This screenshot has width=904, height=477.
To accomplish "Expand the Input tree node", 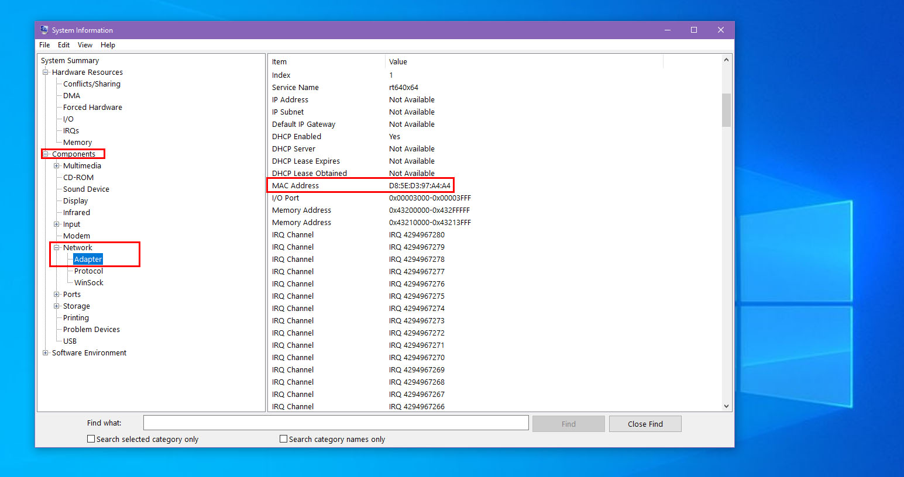I will (57, 224).
